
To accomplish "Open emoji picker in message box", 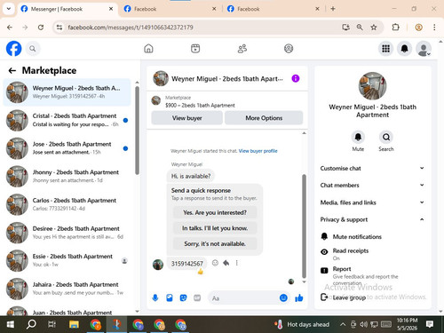I will [x=283, y=298].
